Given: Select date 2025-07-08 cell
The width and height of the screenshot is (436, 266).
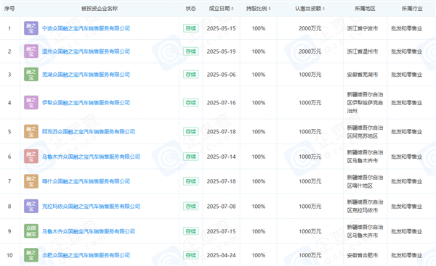Looking at the screenshot, I should 221,207.
